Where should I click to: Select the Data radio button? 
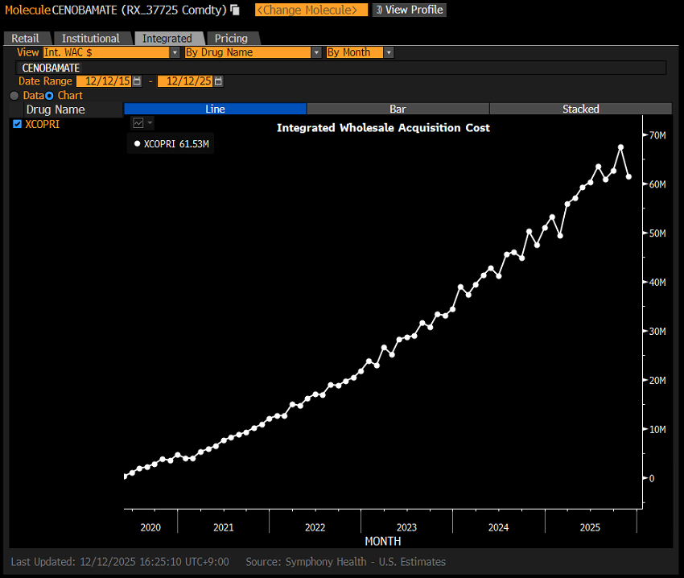(x=14, y=96)
